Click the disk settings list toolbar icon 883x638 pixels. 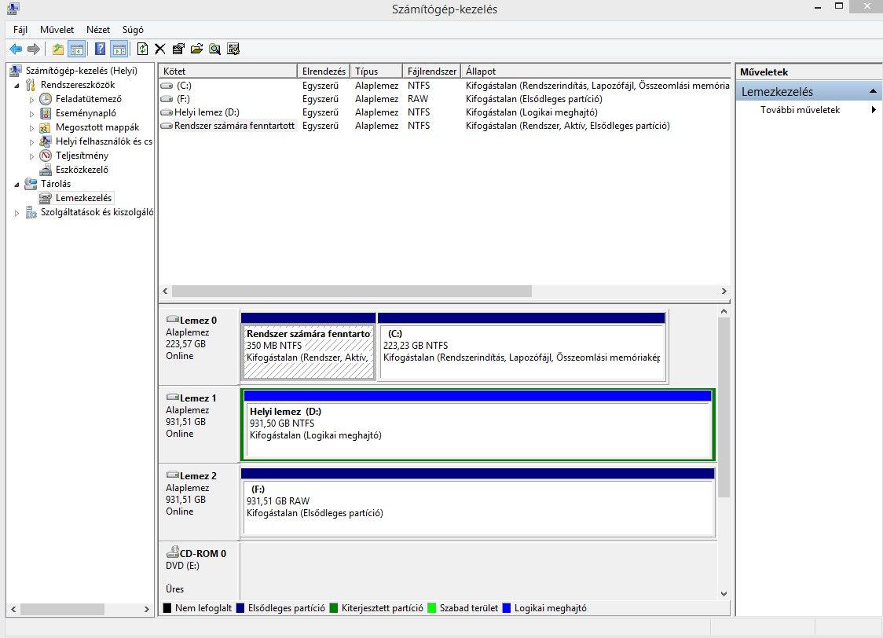pyautogui.click(x=233, y=49)
